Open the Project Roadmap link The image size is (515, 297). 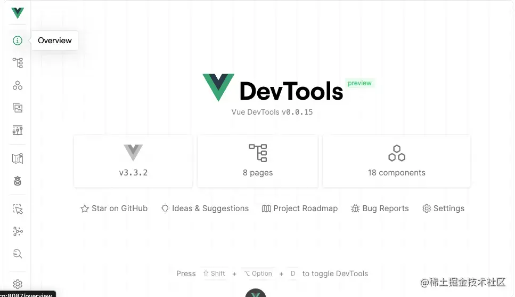point(299,208)
